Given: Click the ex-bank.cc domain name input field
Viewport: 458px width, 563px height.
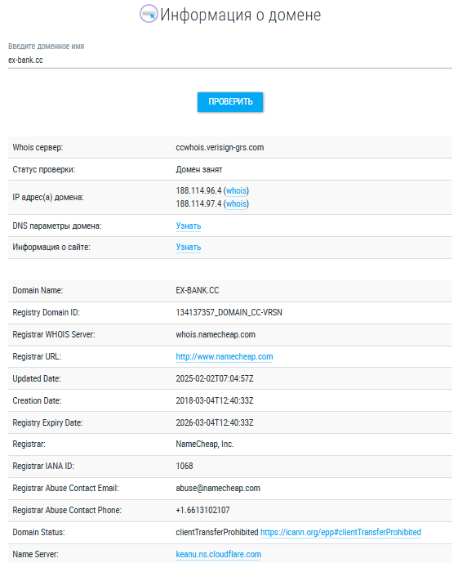Looking at the screenshot, I should tap(230, 60).
